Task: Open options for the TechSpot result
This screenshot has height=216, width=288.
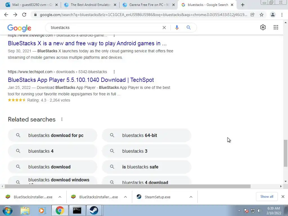Action: click(x=114, y=72)
